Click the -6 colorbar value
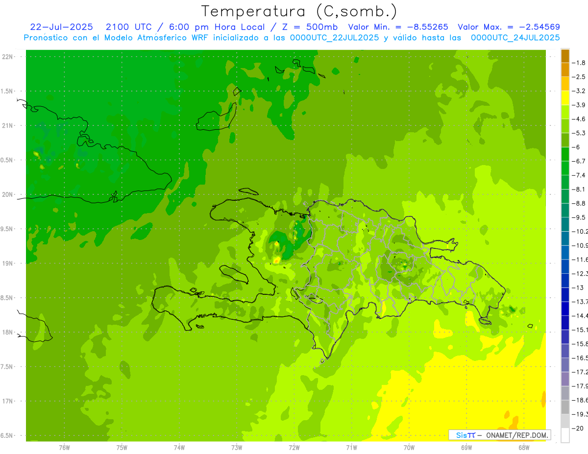 click(577, 147)
